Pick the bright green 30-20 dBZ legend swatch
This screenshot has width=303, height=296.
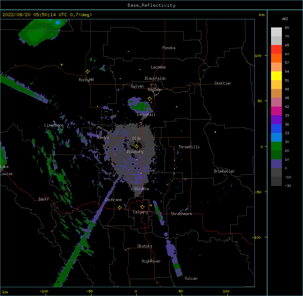(x=276, y=146)
